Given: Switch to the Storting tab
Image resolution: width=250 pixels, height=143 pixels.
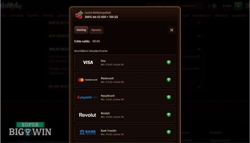Looking at the screenshot, I should [x=81, y=30].
